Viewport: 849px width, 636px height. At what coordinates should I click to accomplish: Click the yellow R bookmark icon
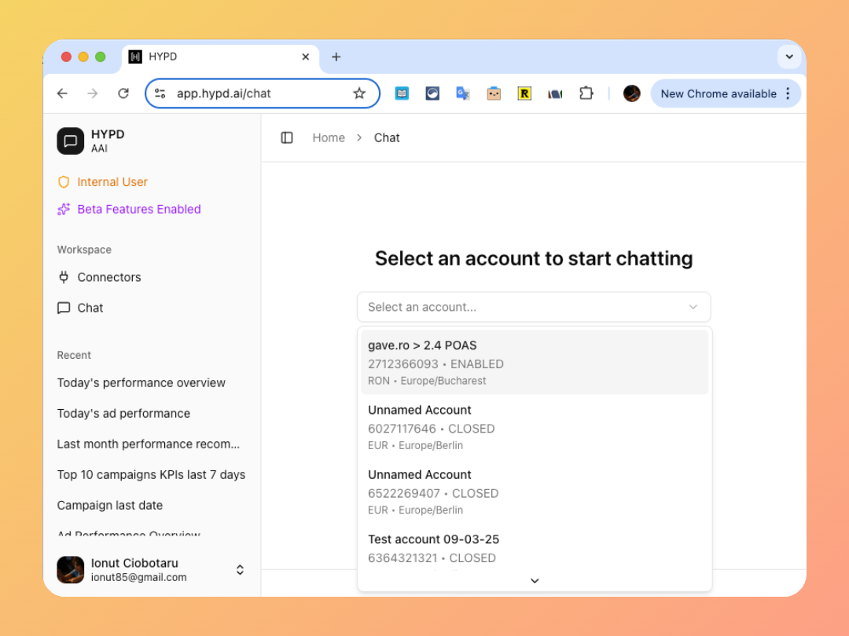tap(524, 93)
